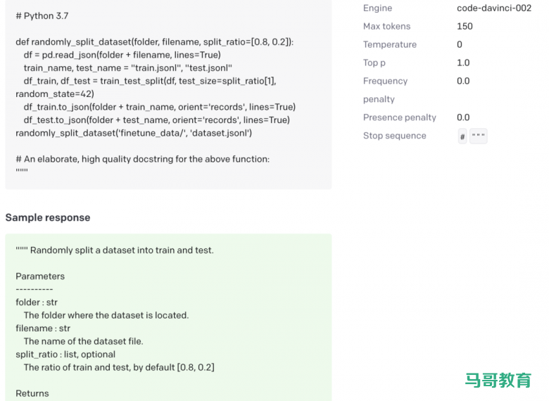Click the Temperature label
Screen dimensions: 549x401
click(390, 44)
